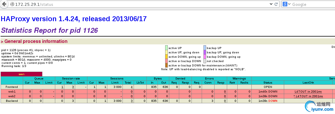This screenshot has width=335, height=114.
Task: Click the 'Sessions' column group header
Action: coord(117,78)
